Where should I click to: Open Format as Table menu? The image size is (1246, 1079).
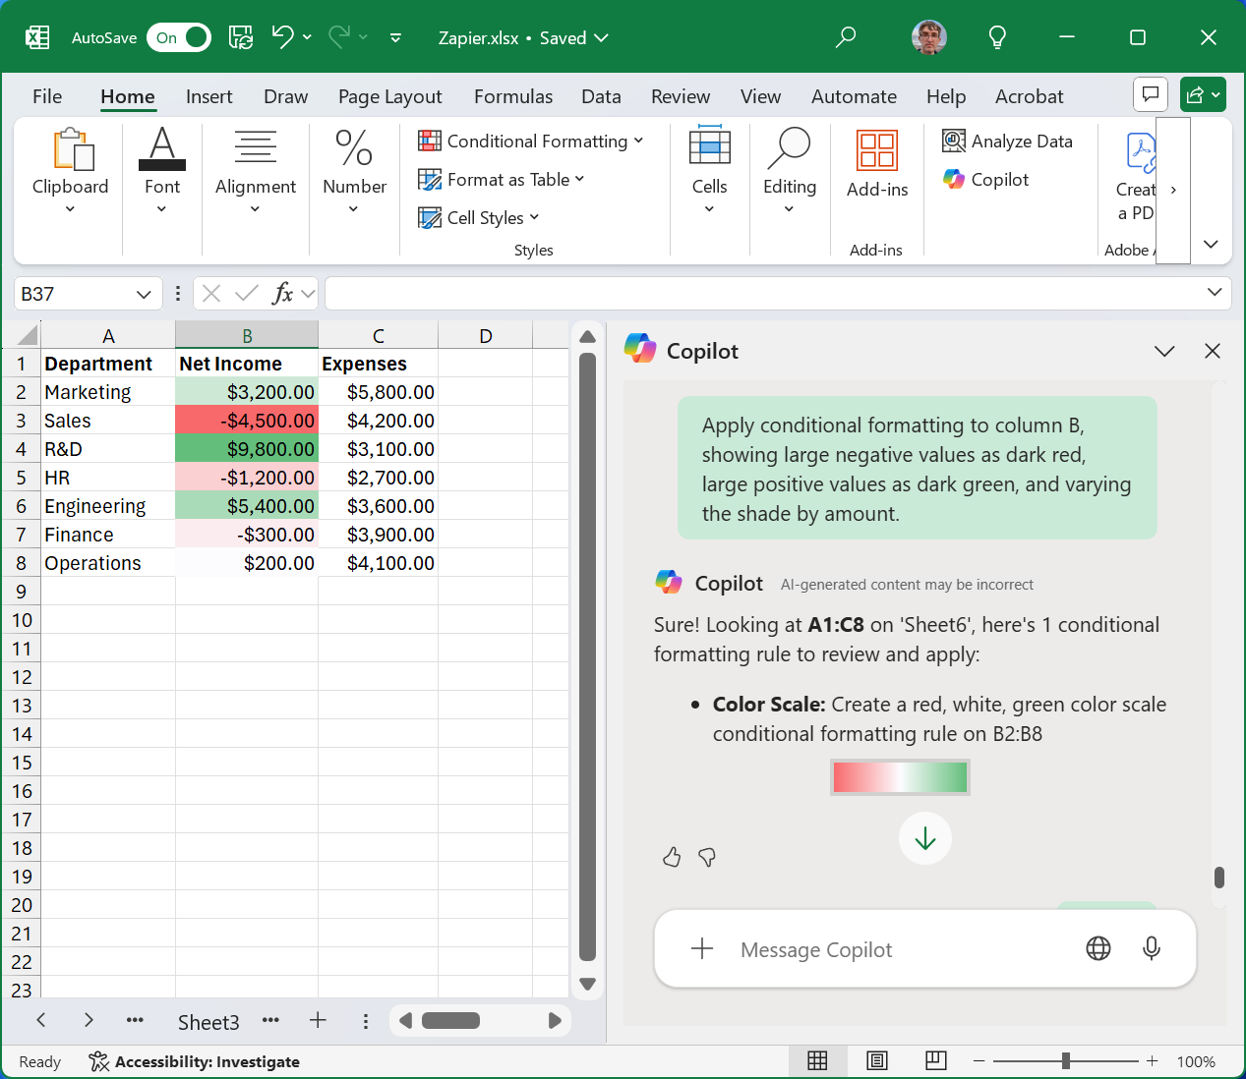[x=502, y=179]
